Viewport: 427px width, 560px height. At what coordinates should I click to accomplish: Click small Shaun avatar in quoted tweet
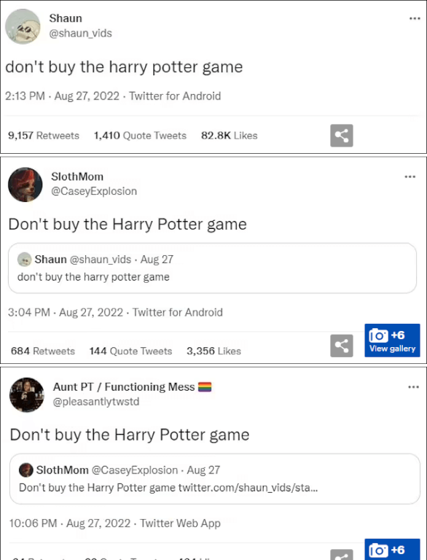[24, 260]
